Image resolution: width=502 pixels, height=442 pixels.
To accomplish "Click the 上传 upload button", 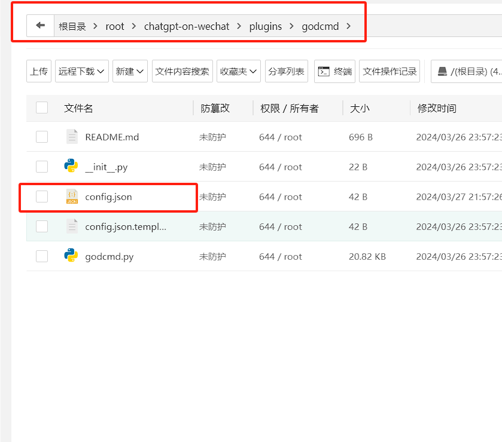I will [x=39, y=71].
